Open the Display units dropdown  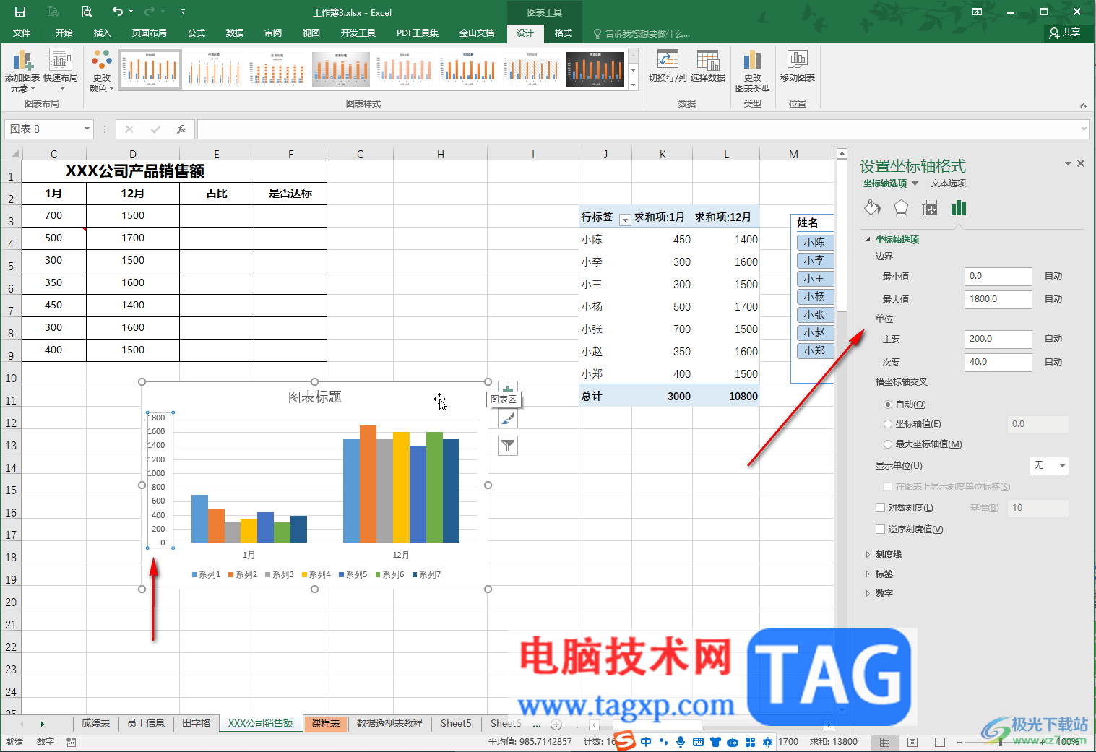(1049, 466)
